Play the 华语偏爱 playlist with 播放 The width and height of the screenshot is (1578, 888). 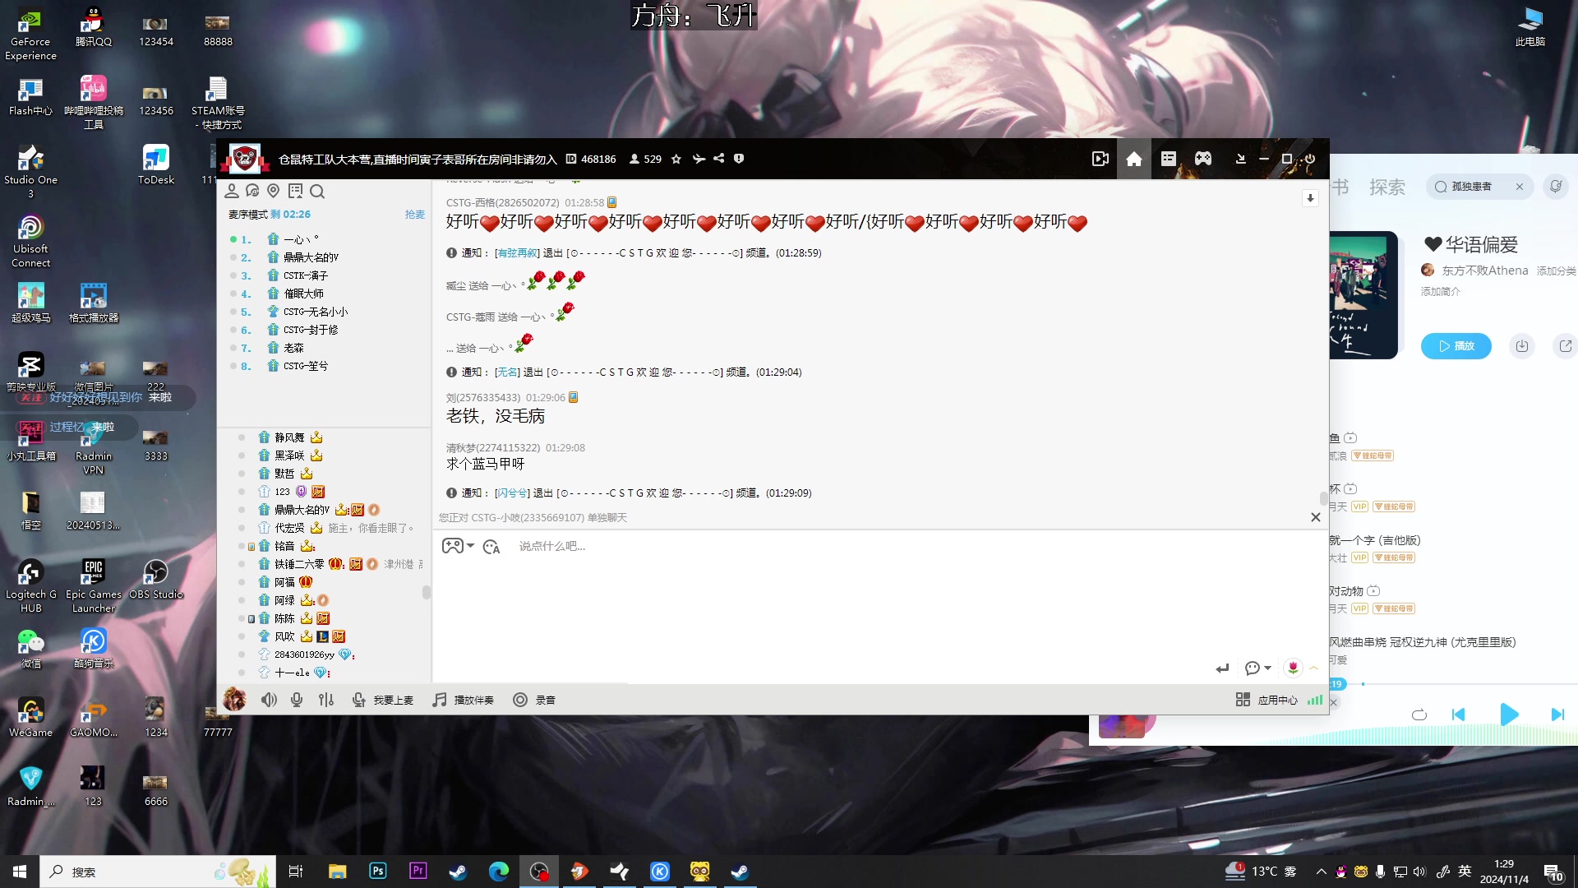(1456, 346)
